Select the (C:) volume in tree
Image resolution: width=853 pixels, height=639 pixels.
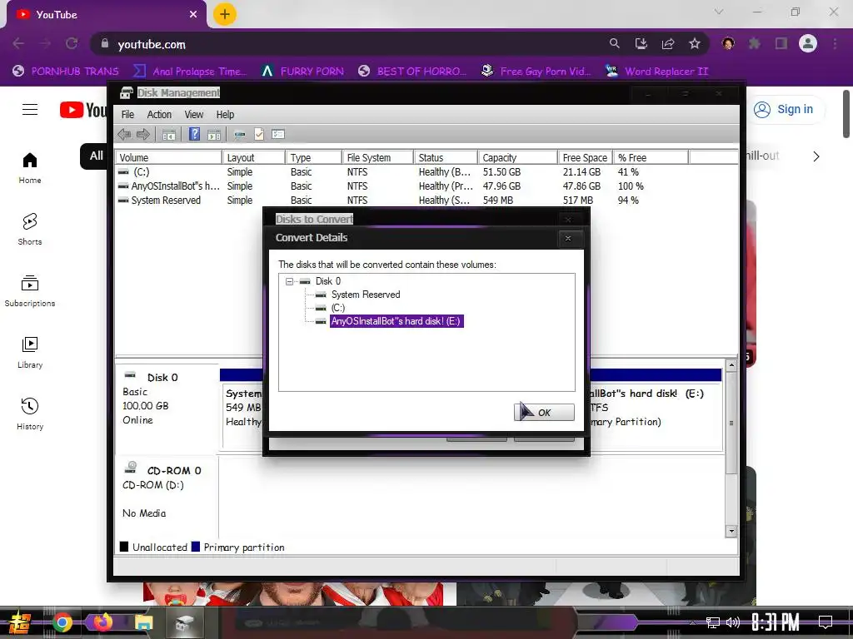point(338,308)
